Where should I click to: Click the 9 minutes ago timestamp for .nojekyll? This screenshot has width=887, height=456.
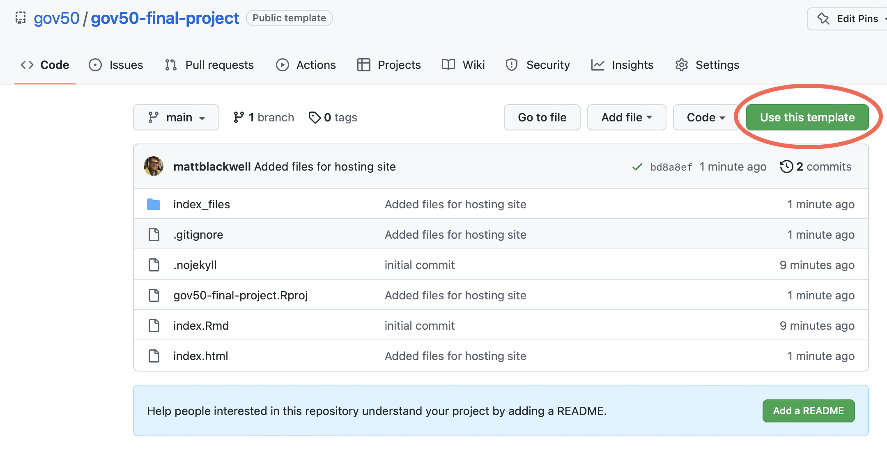click(817, 265)
